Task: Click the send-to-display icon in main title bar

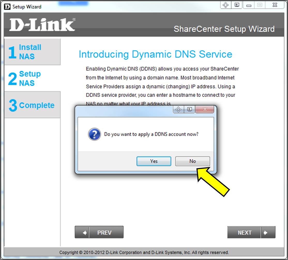Action: click(237, 5)
